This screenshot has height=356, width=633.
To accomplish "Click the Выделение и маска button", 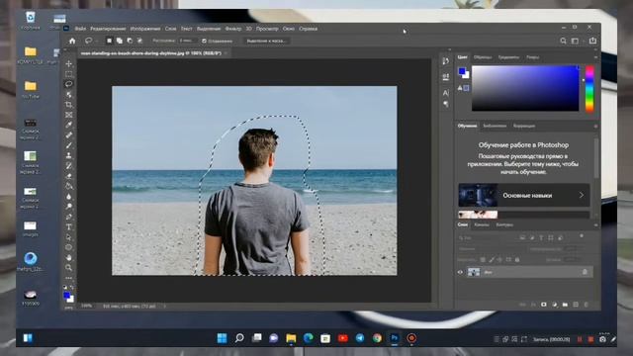I will (266, 41).
